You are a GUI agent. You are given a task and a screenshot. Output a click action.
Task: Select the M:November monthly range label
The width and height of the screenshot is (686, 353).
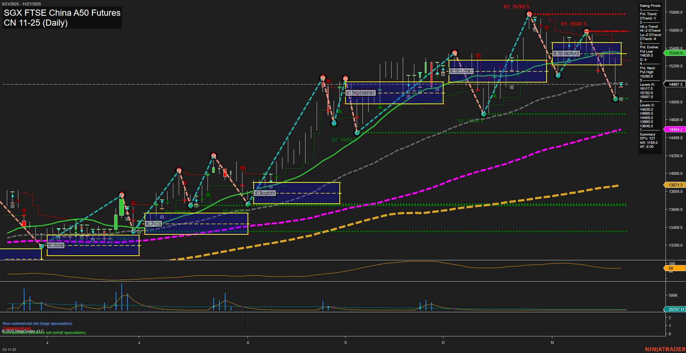[566, 54]
